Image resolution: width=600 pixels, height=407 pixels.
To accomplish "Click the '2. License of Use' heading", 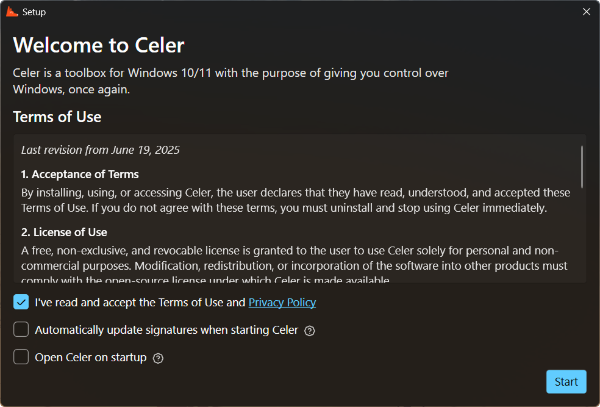I will point(64,232).
